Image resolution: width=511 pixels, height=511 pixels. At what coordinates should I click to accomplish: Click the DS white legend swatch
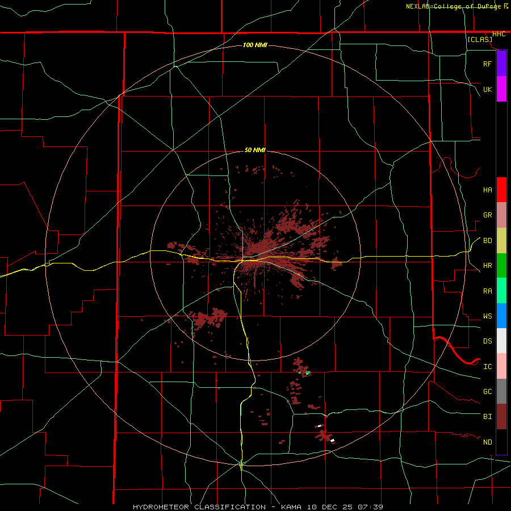501,341
